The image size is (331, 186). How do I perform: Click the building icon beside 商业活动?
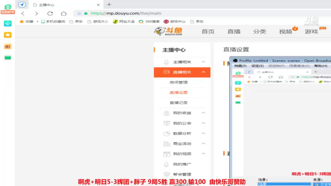(167, 143)
